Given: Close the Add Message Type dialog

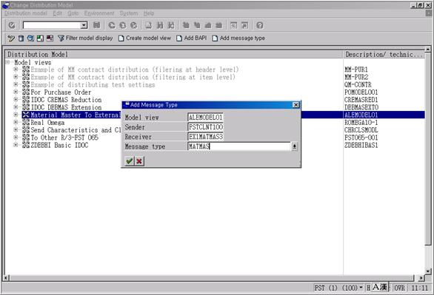Looking at the screenshot, I should pyautogui.click(x=296, y=105).
